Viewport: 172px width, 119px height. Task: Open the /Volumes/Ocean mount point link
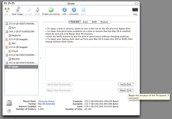pos(46,101)
